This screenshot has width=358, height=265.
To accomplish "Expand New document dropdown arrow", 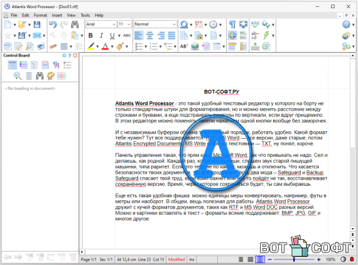I will 14,24.
